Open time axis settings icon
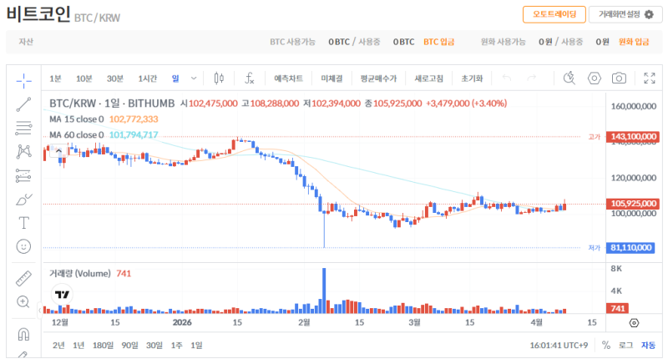668x364 pixels. tap(634, 323)
